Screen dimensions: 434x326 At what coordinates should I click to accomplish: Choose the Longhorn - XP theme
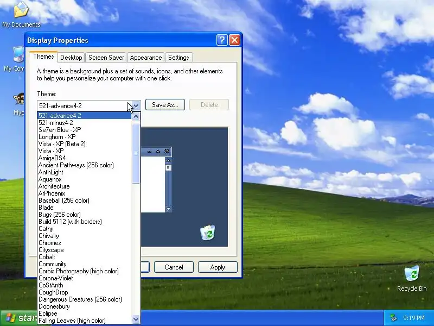[85, 137]
